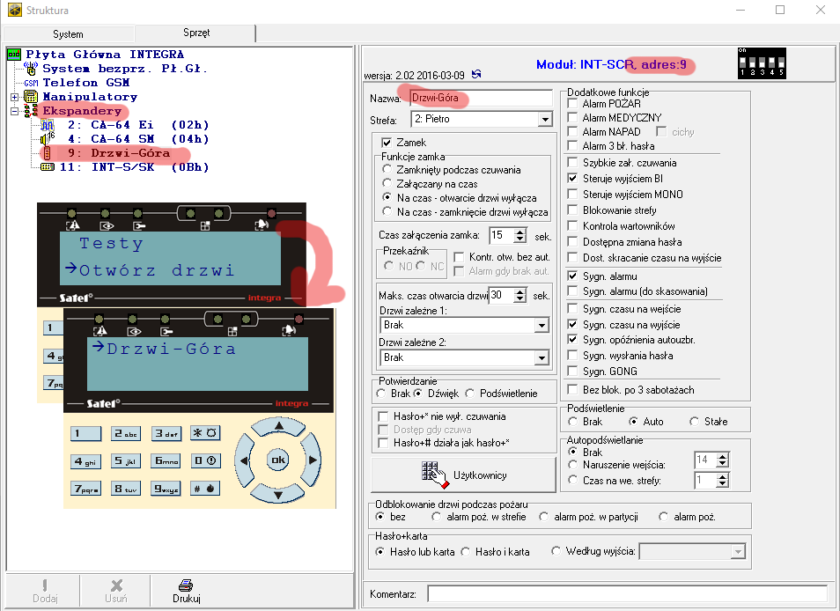840x611 pixels.
Task: Choose Podświetlenie Stałe radio option
Action: point(695,422)
